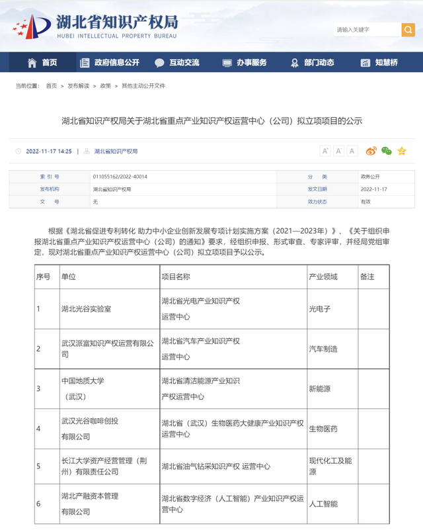Viewport: 423px width, 530px height.
Task: Click the 湖北省知识产权局 source link beside date
Action: 116,152
